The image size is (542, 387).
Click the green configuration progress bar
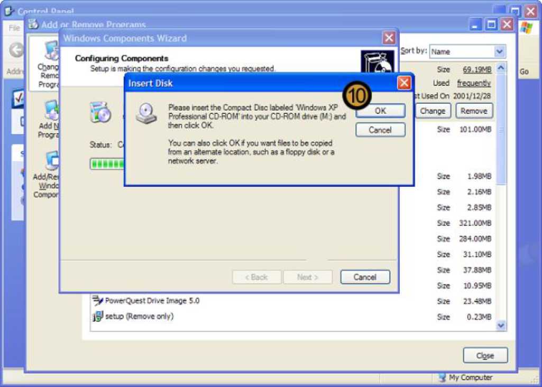[x=107, y=164]
